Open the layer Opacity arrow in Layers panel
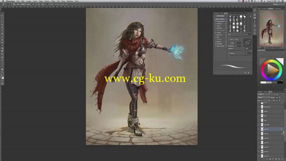286x161 pixels. pyautogui.click(x=280, y=97)
